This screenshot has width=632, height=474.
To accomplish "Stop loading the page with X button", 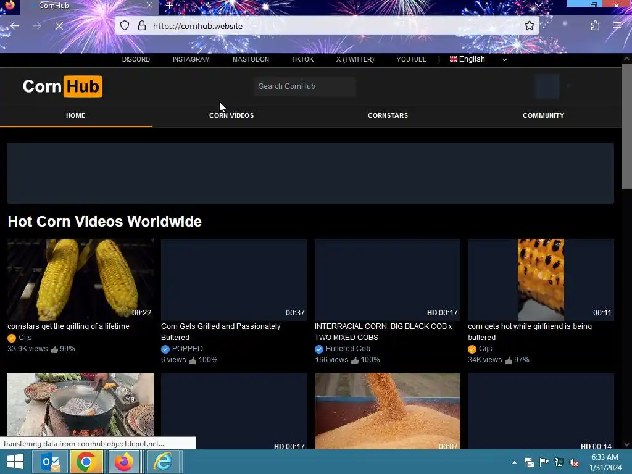I will tap(59, 26).
